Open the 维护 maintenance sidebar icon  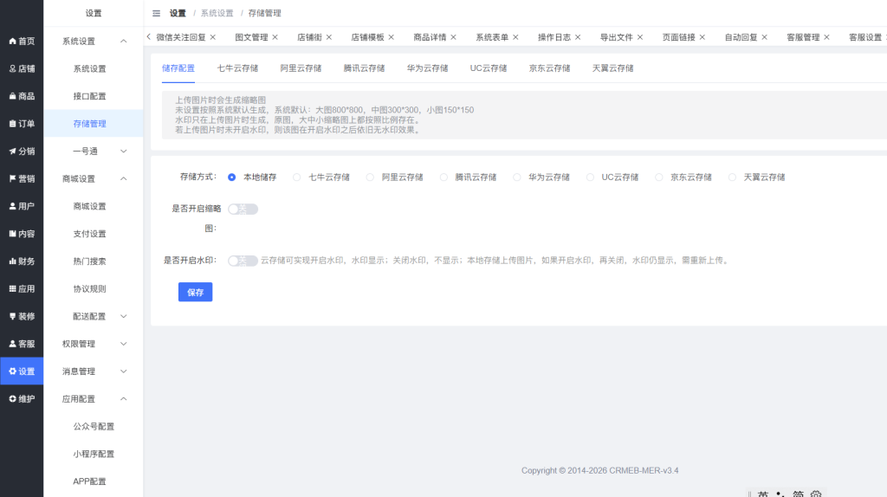[12, 399]
